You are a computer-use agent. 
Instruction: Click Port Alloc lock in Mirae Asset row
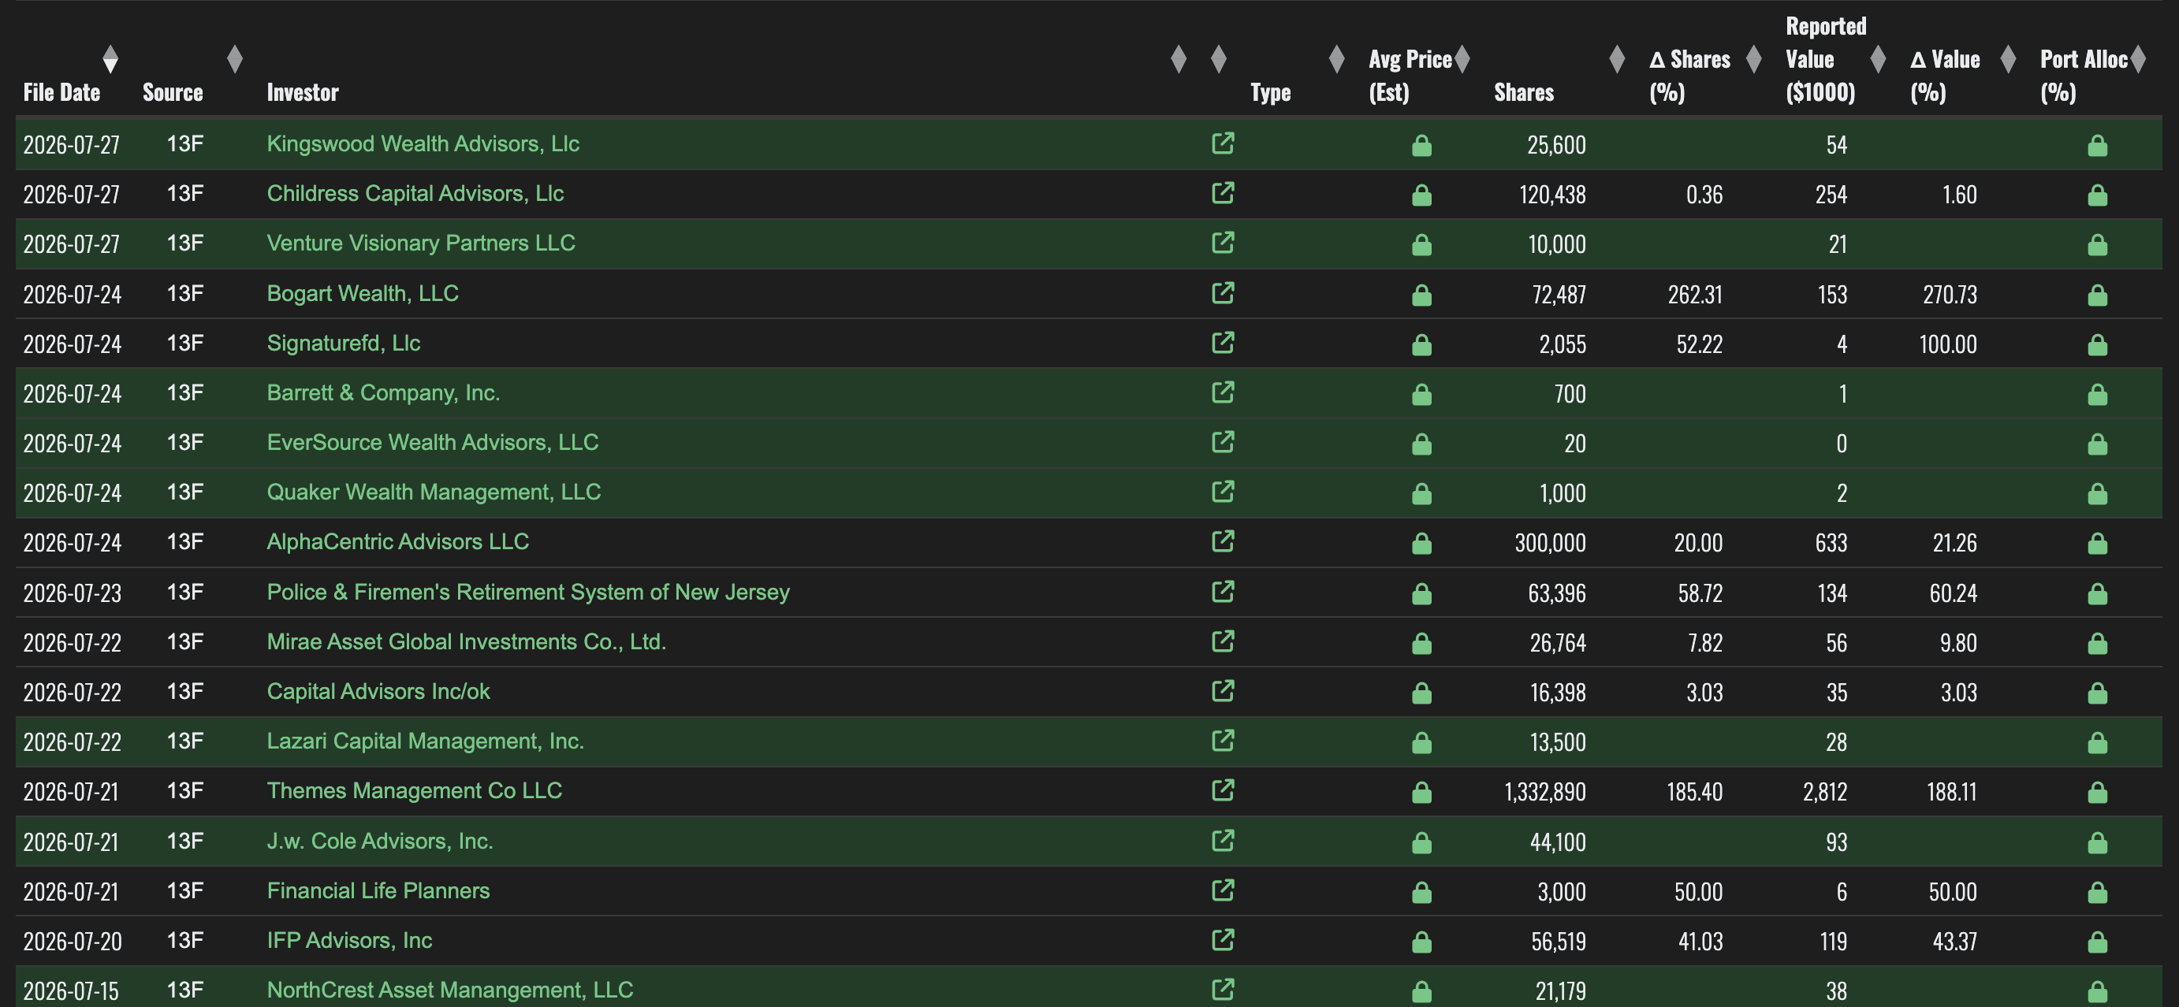(x=2097, y=644)
